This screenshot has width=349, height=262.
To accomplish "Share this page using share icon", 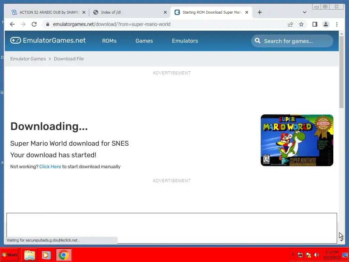I will point(290,24).
